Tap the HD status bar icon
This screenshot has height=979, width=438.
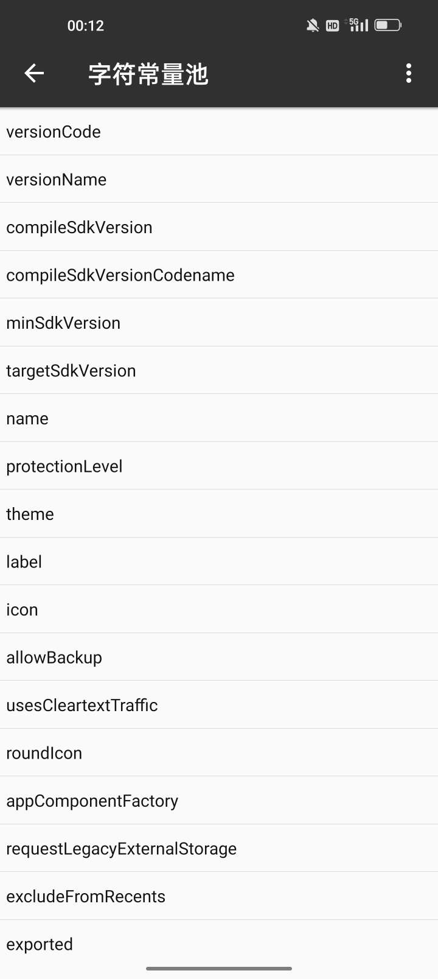pyautogui.click(x=333, y=26)
